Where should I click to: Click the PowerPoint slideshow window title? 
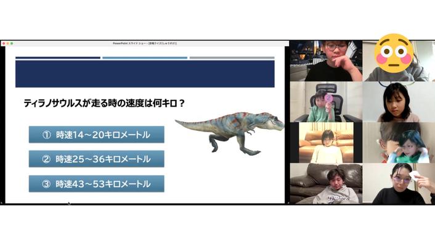(x=145, y=43)
